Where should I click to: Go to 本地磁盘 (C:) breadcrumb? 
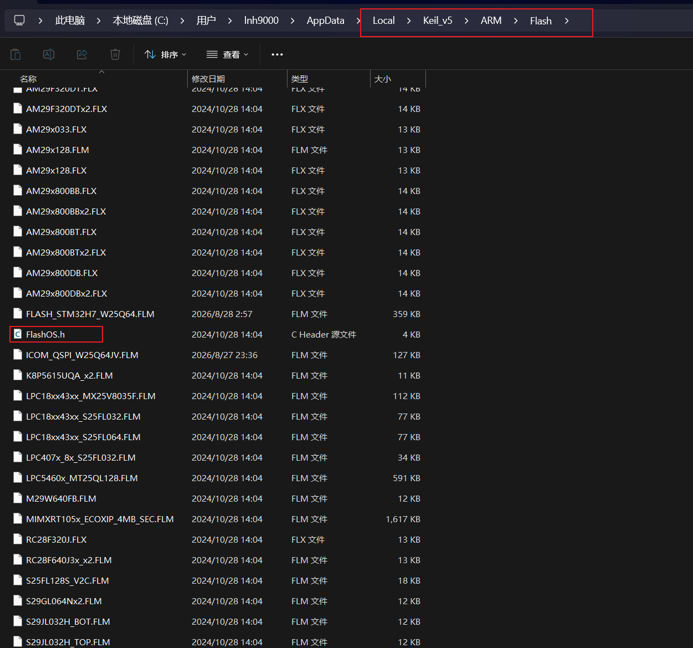pos(140,21)
